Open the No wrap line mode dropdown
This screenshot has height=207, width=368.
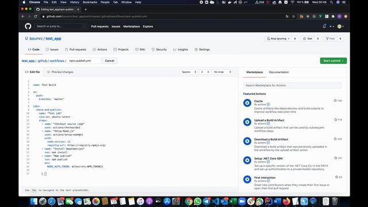click(223, 72)
